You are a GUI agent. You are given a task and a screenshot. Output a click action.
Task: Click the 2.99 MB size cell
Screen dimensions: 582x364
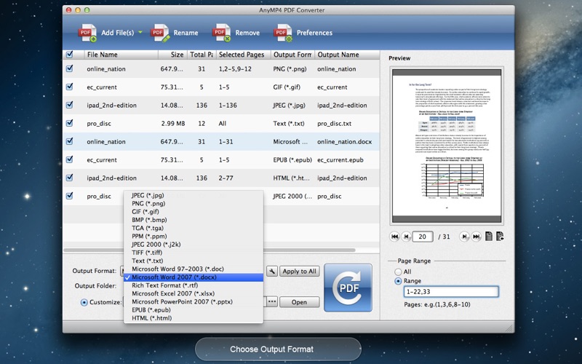[x=173, y=123]
